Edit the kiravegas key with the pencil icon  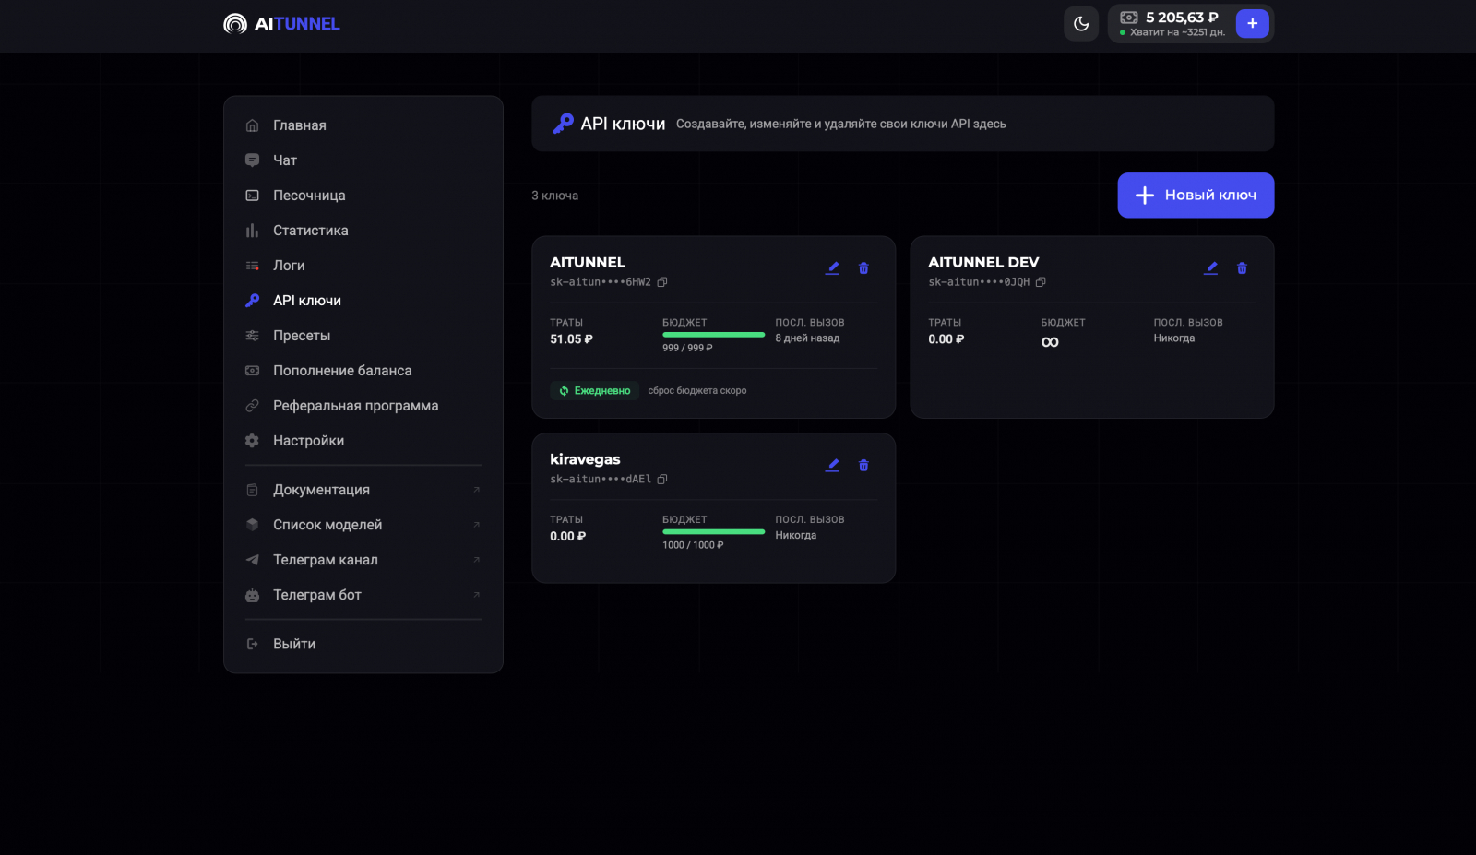coord(832,466)
